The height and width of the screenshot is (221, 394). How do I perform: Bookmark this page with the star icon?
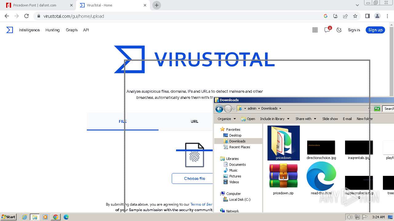[355, 16]
